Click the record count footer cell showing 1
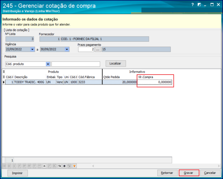The height and width of the screenshot is (179, 223). (x=10, y=160)
